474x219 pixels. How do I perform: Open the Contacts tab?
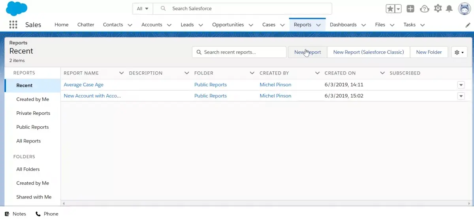(113, 24)
